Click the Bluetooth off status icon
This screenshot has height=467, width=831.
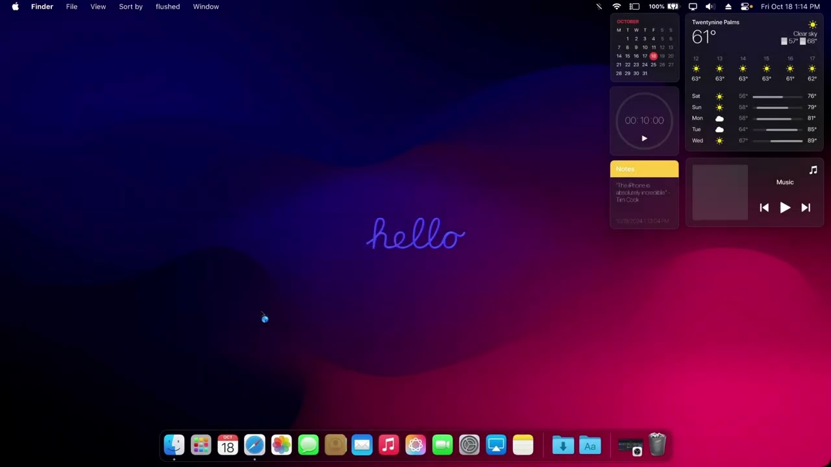click(x=599, y=6)
